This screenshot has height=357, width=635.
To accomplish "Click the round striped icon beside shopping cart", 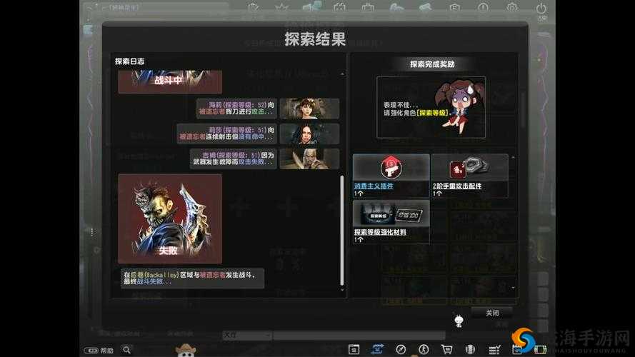I will (470, 349).
